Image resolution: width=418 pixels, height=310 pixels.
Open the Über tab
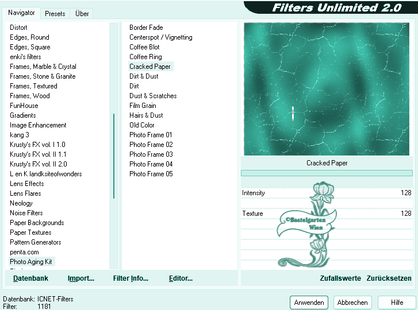coord(82,14)
